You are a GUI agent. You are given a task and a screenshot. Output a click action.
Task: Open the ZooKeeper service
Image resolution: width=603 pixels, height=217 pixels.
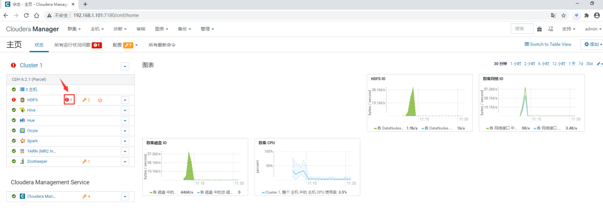click(37, 161)
